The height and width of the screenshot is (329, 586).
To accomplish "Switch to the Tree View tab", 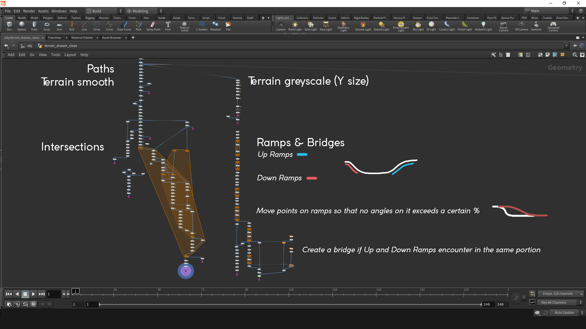I will [54, 37].
